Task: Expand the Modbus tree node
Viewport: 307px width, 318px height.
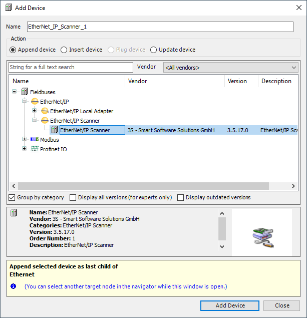Action: 24,140
